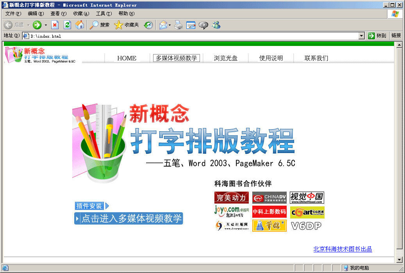Click the green Forward arrow button
The height and width of the screenshot is (273, 405).
tap(37, 25)
